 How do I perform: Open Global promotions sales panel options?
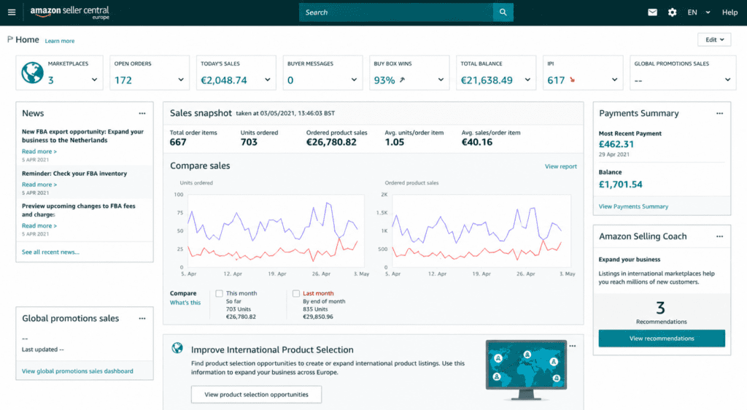click(142, 319)
